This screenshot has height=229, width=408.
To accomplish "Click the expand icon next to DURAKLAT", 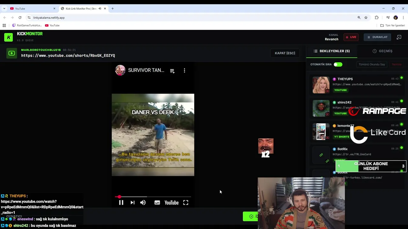I will tap(399, 37).
